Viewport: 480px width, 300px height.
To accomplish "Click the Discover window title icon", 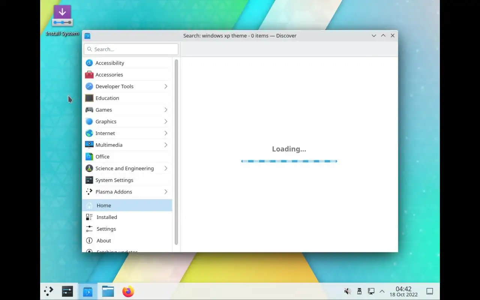I will pos(87,36).
